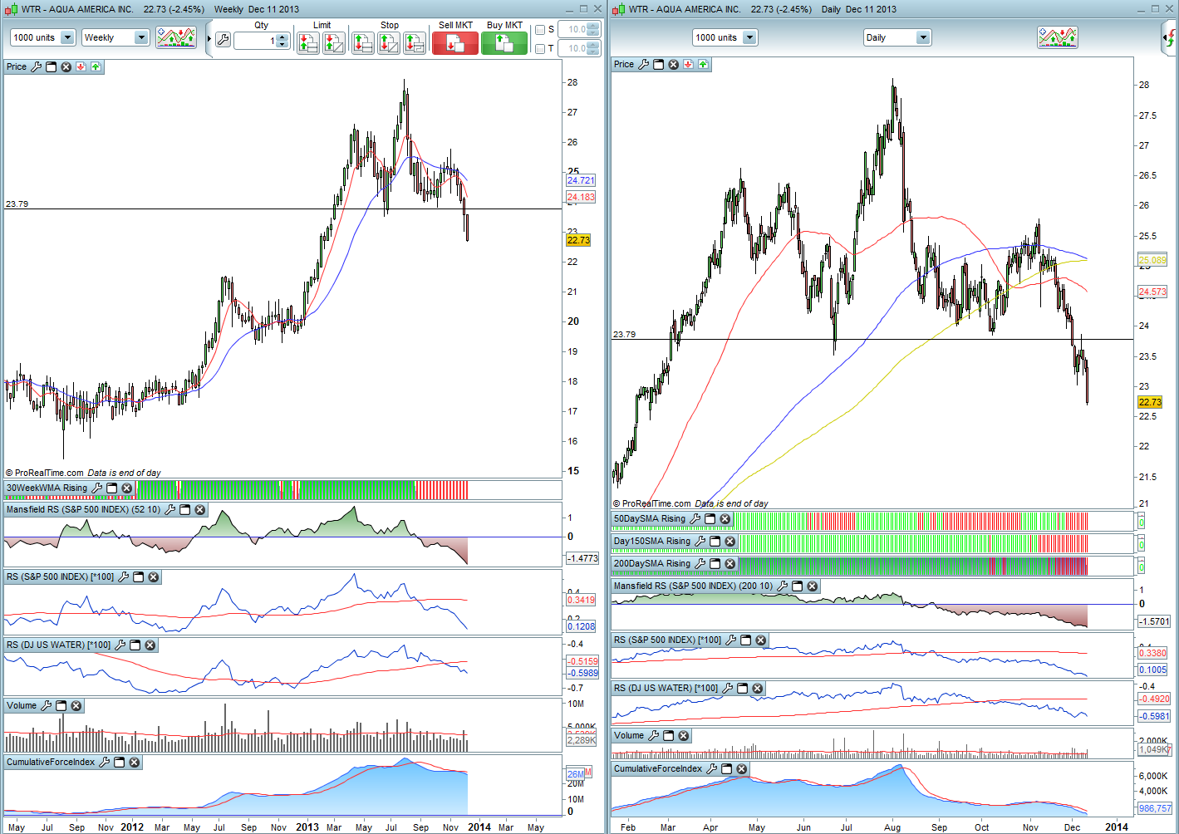Screen dimensions: 1179x834
Task: Click the green Buy MKT button
Action: pyautogui.click(x=504, y=43)
